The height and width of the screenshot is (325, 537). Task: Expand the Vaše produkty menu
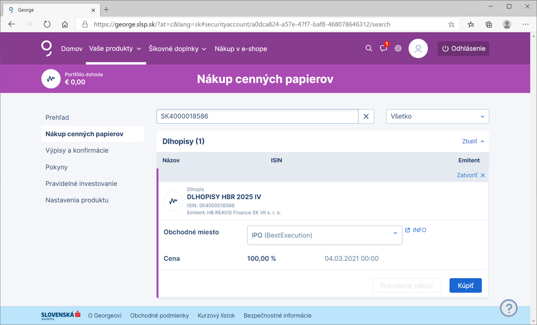coord(115,49)
